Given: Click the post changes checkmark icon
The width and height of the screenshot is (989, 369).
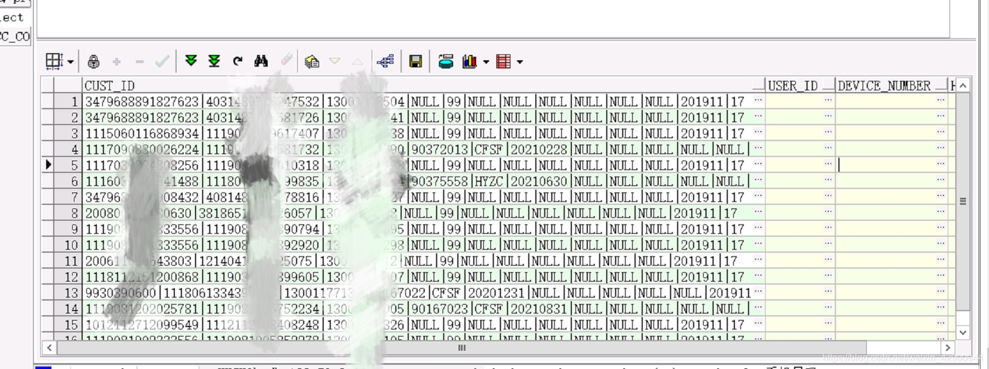Looking at the screenshot, I should tap(162, 61).
